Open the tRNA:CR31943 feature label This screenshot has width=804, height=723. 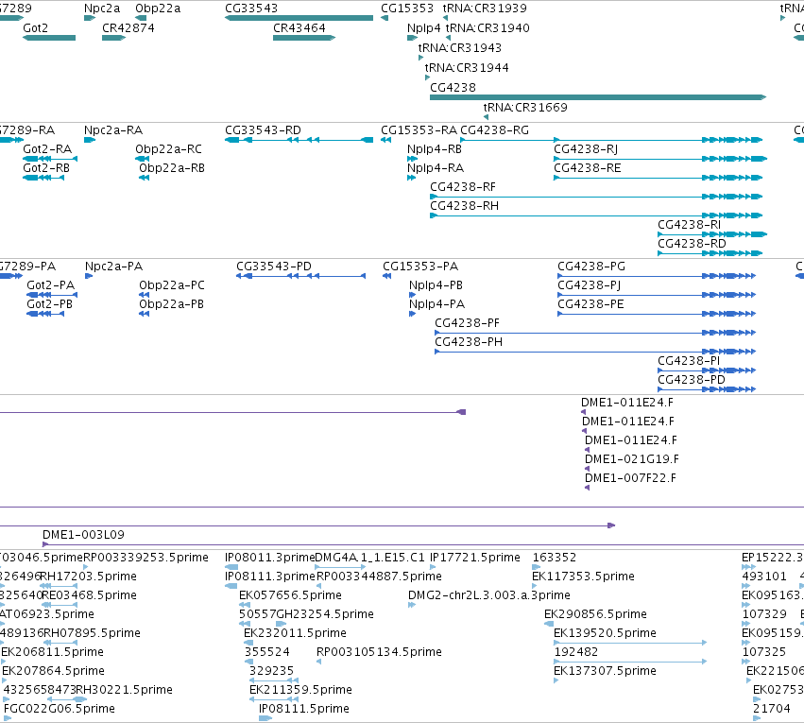coord(460,47)
